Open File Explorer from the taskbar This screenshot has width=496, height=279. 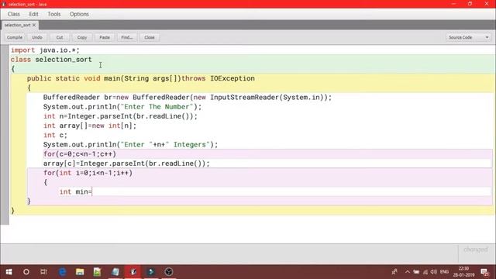(x=80, y=272)
